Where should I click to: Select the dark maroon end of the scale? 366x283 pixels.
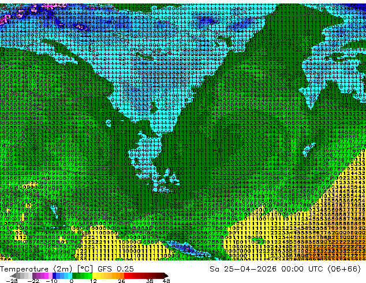165,275
